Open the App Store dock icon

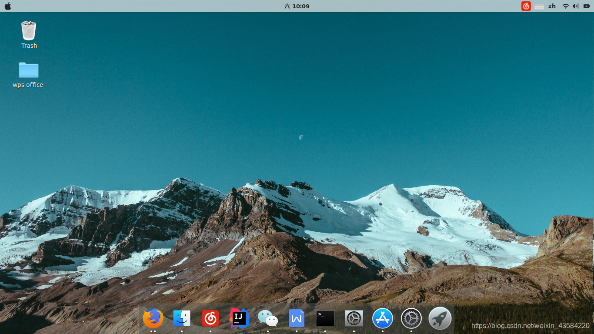[383, 318]
